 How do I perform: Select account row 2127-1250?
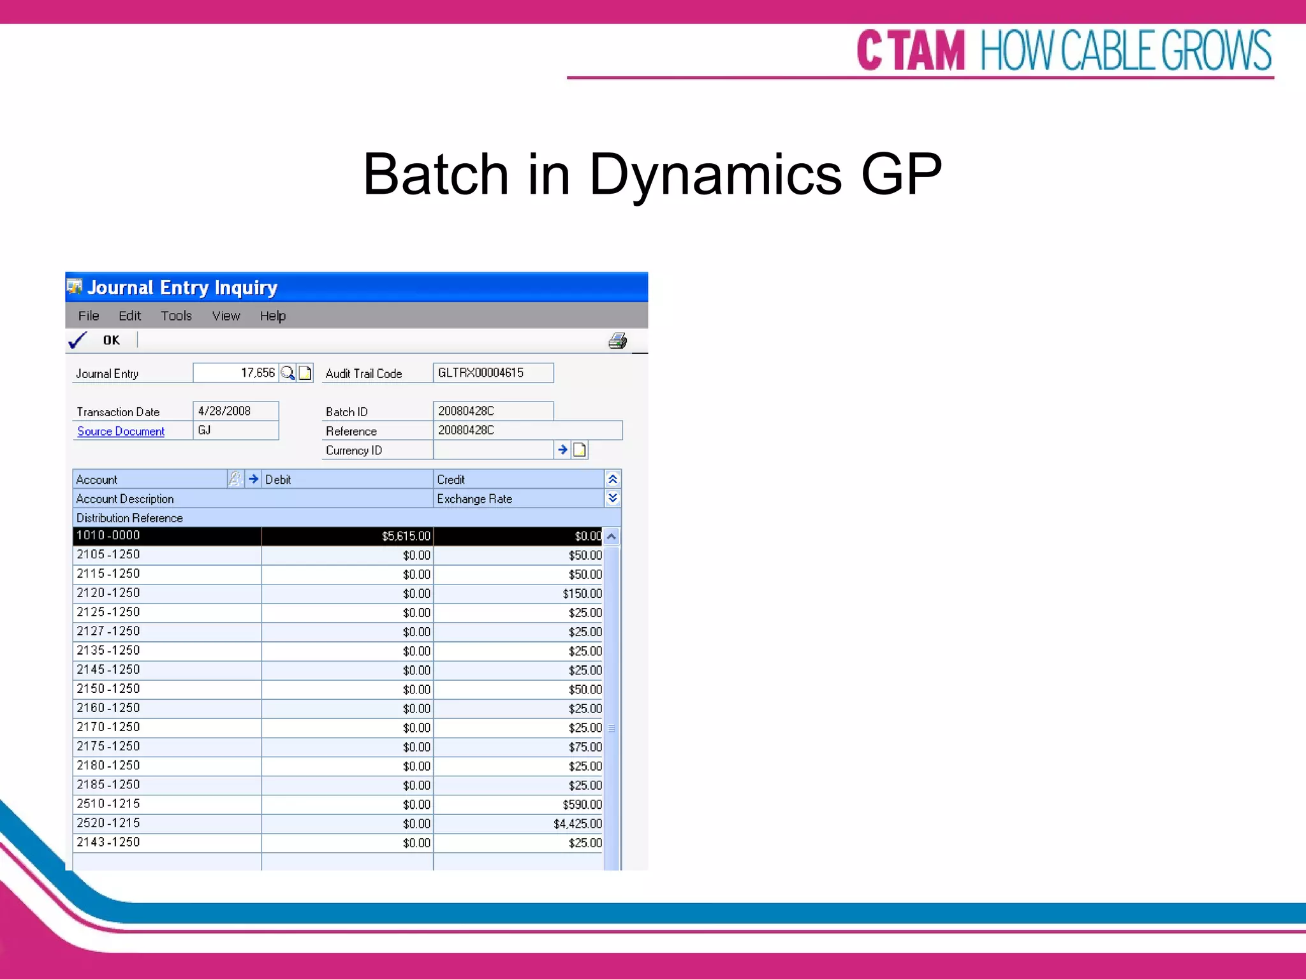tap(338, 632)
